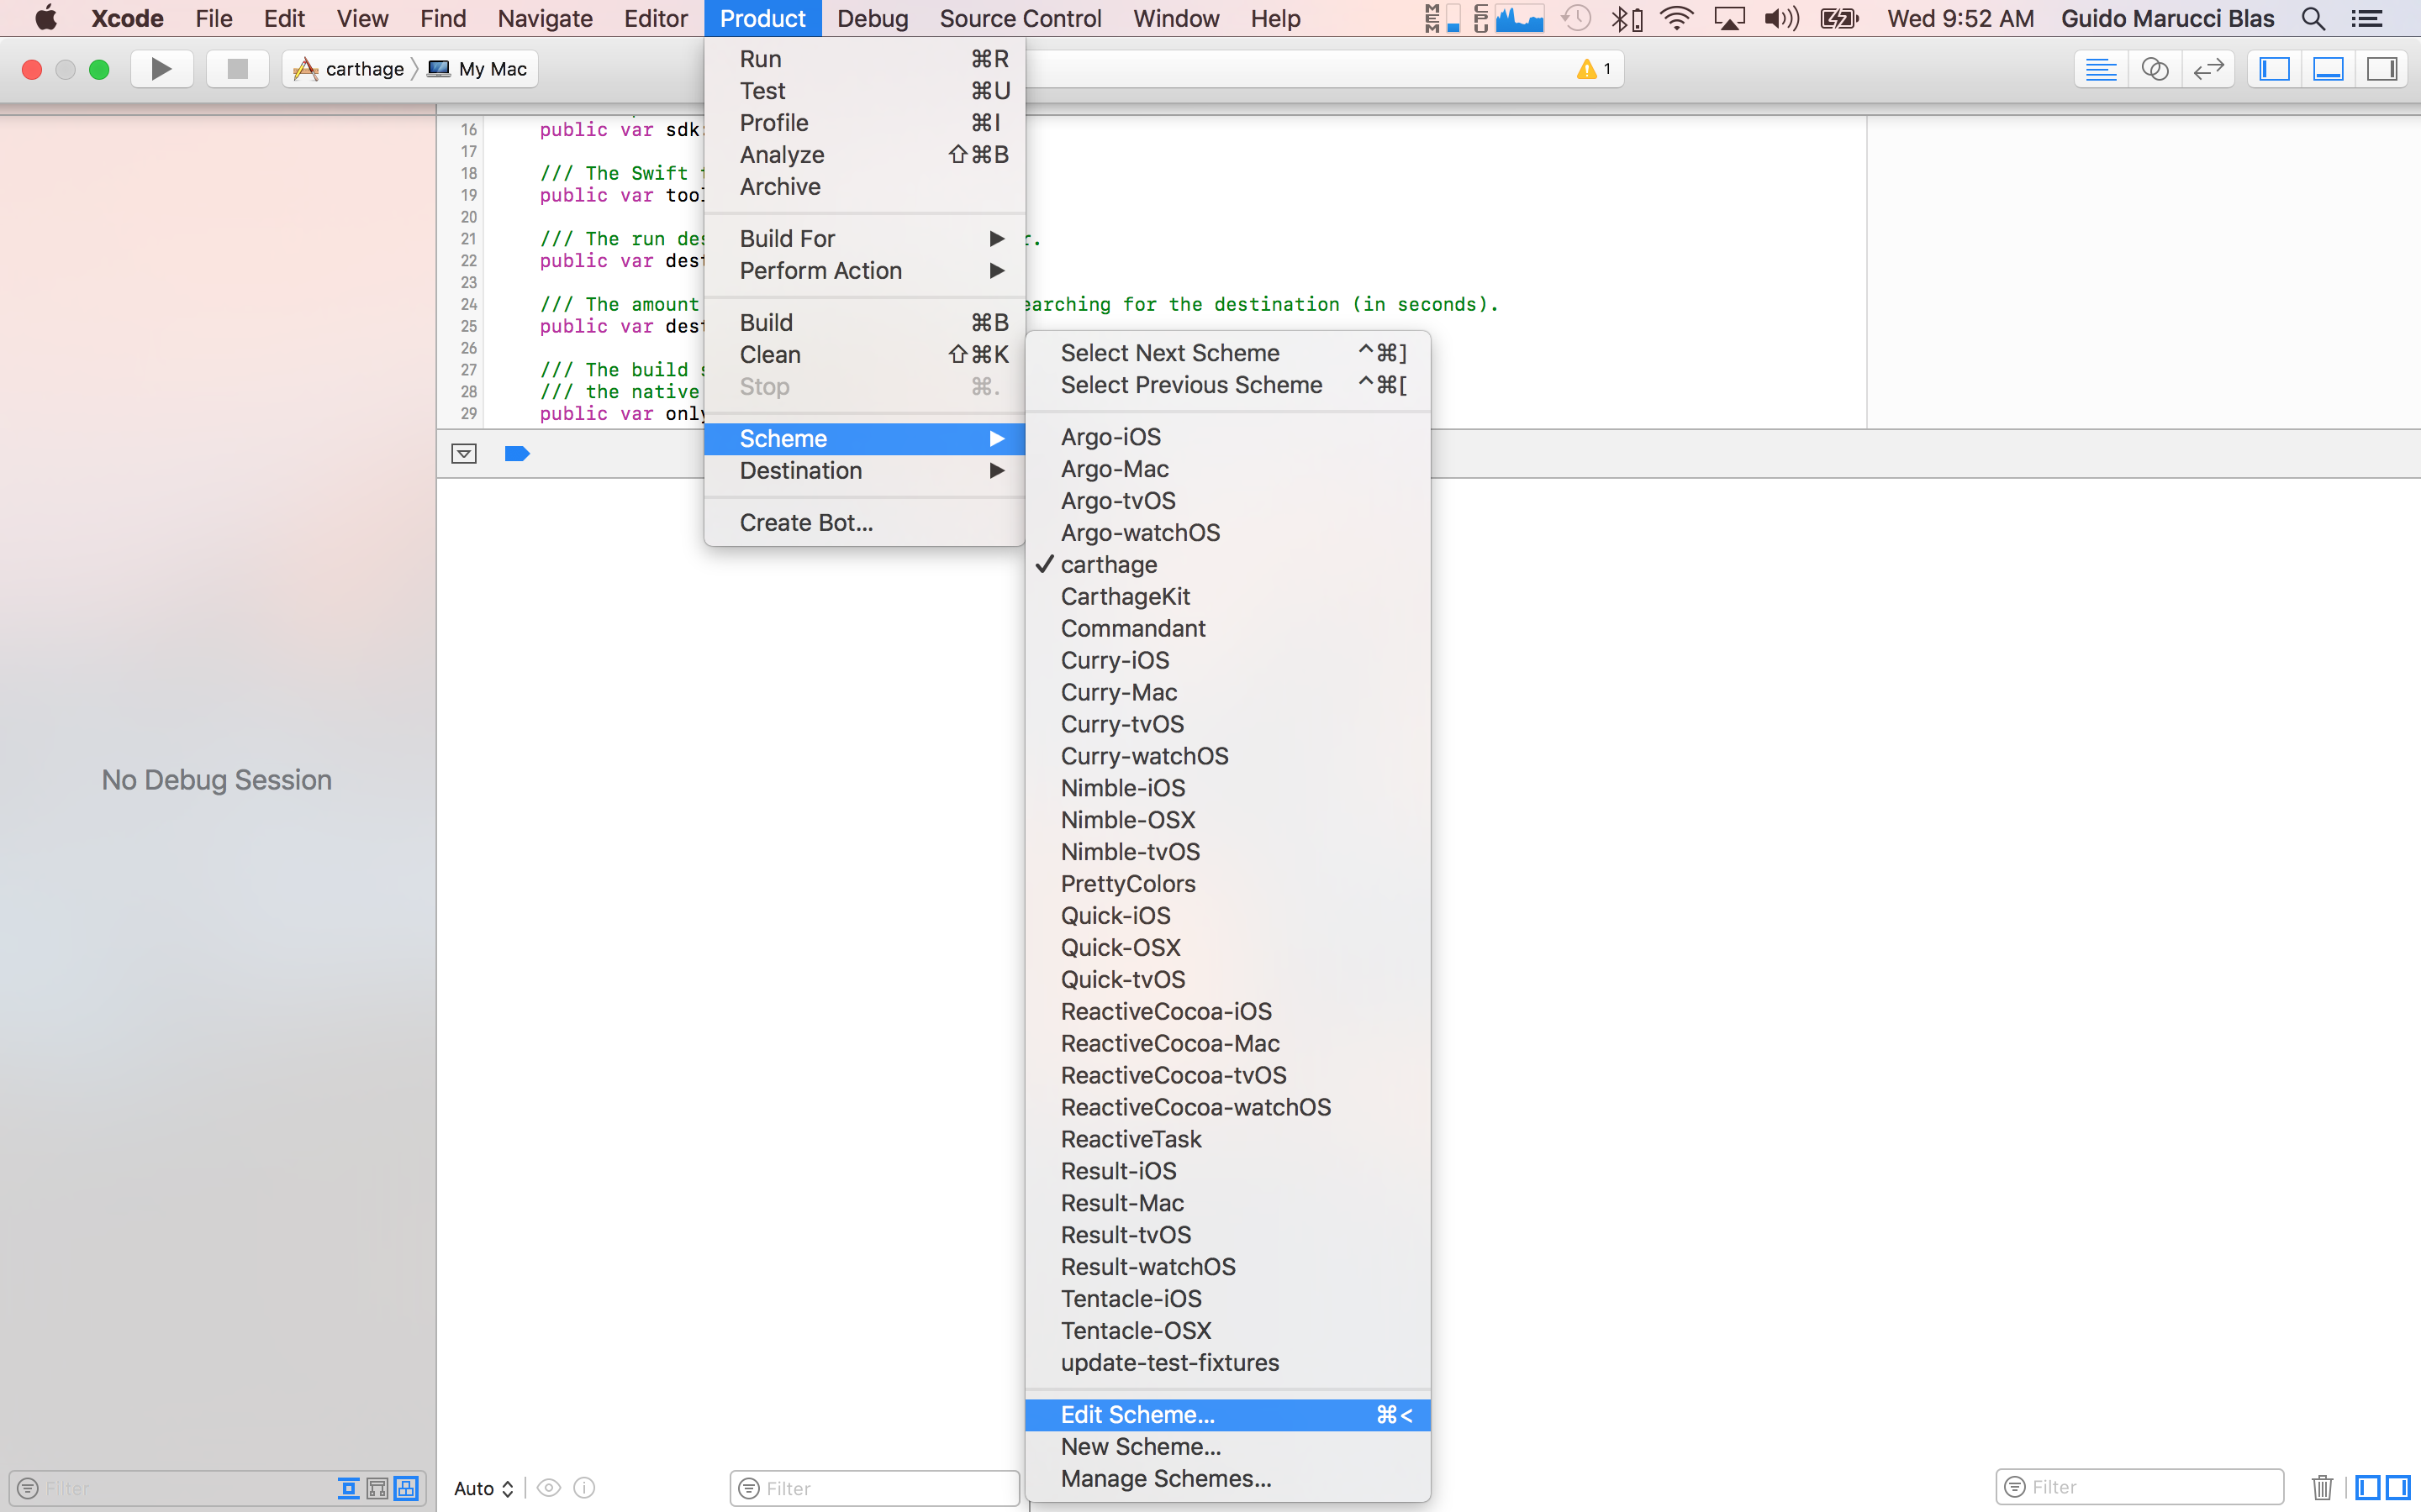Select the Result-watchOS scheme
Viewport: 2421px width, 1512px height.
[1227, 1267]
